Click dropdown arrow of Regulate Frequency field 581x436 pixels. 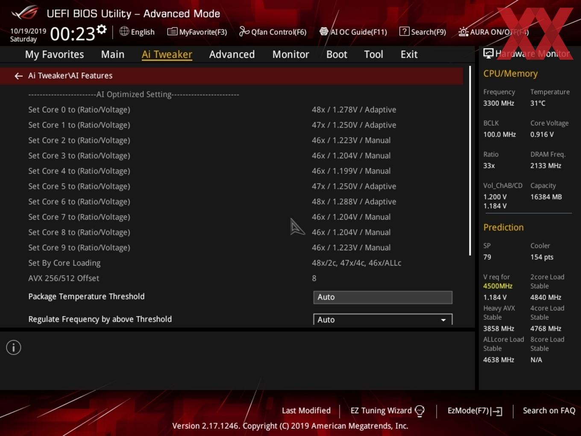[x=443, y=320]
